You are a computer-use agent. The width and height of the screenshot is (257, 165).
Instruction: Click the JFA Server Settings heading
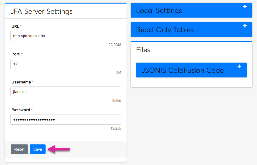[41, 11]
